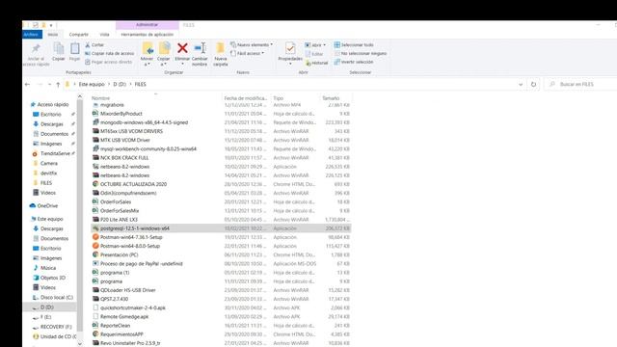Click the Editar ribbon item
The height and width of the screenshot is (347, 617).
pyautogui.click(x=315, y=54)
